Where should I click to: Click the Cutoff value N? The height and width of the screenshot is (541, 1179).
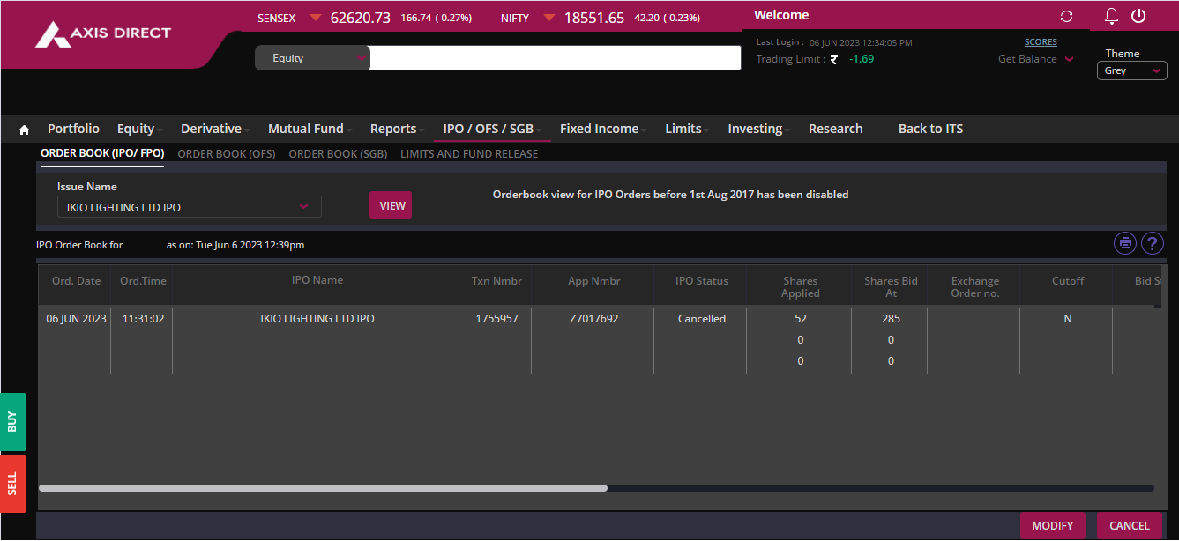[x=1068, y=319]
